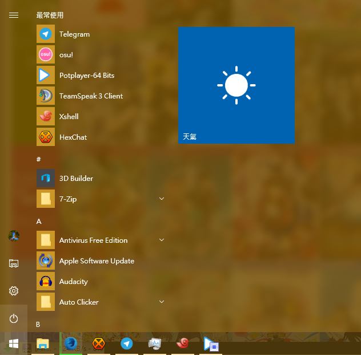361x355 pixels.
Task: Open Settings via the gear icon
Action: pos(14,291)
